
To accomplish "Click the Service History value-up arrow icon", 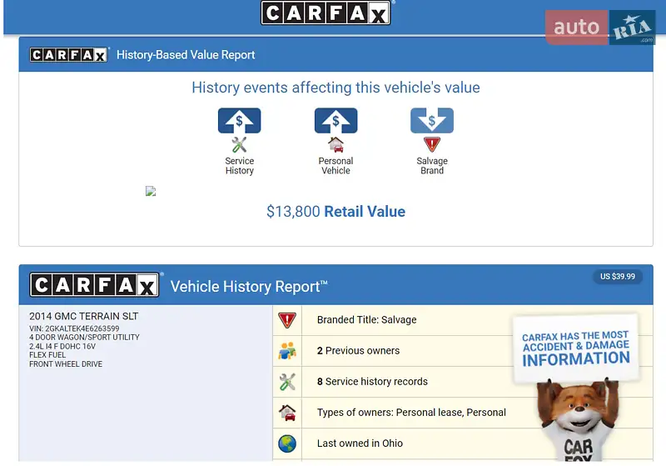I will [x=239, y=121].
